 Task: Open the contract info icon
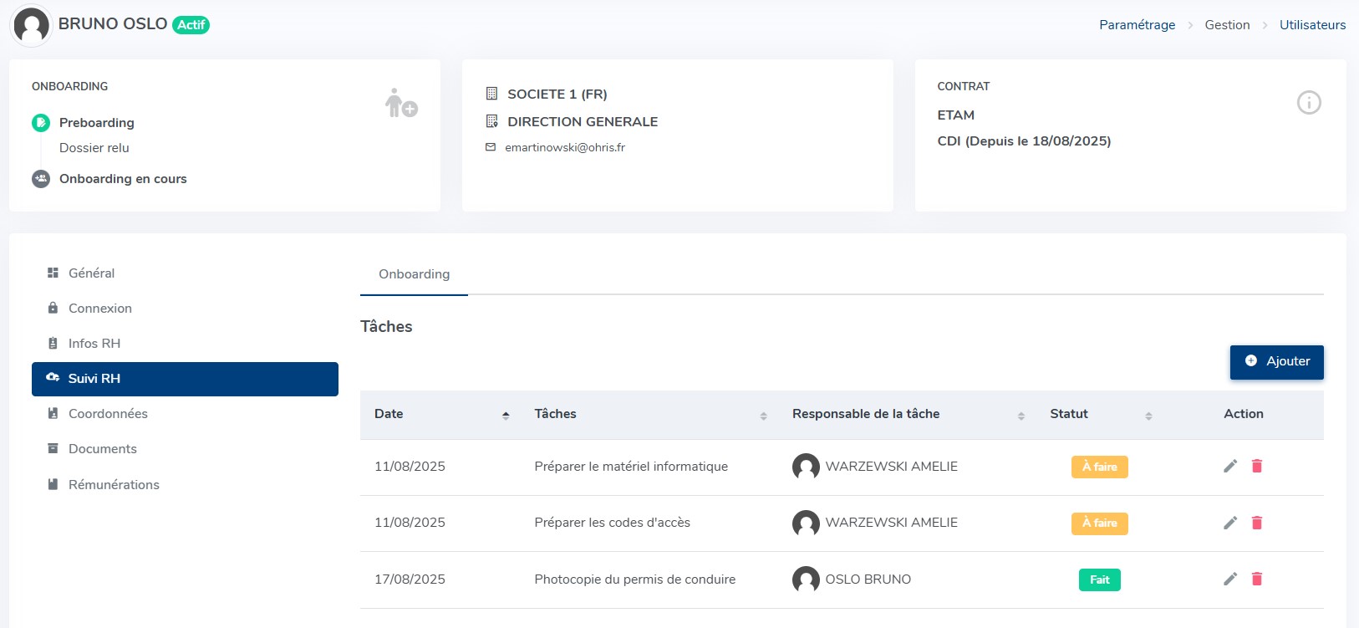coord(1309,103)
